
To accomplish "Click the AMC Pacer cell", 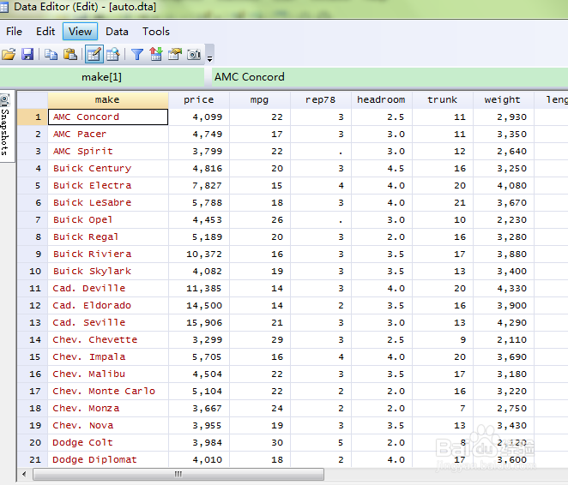I will 108,135.
